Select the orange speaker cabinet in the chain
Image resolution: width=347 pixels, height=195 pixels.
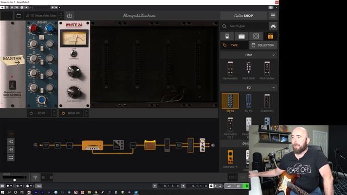tap(150, 145)
